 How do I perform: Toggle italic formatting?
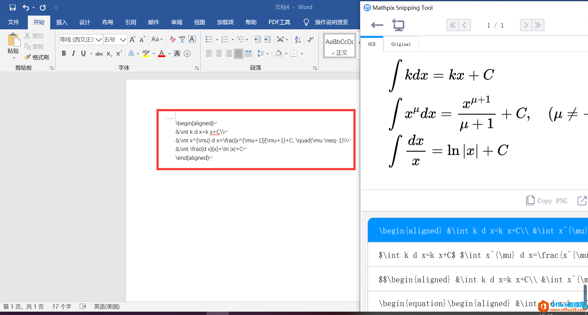(73, 53)
